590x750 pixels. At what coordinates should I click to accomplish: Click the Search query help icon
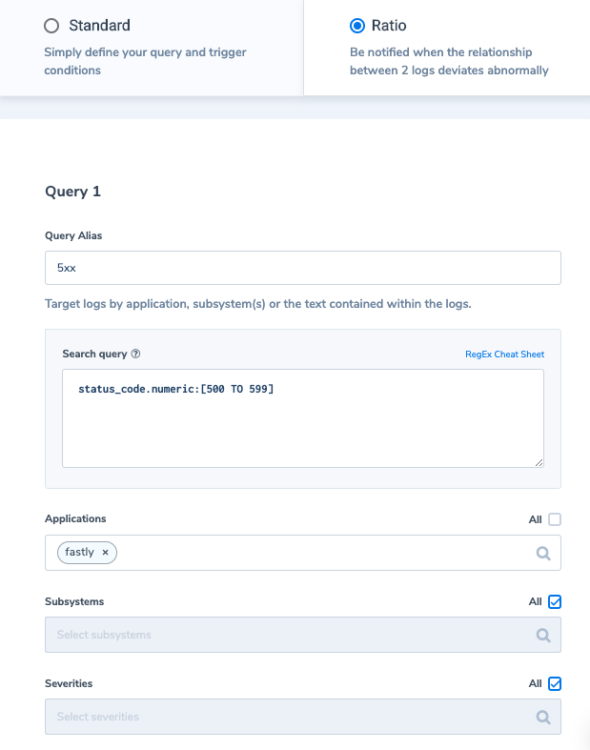[136, 354]
